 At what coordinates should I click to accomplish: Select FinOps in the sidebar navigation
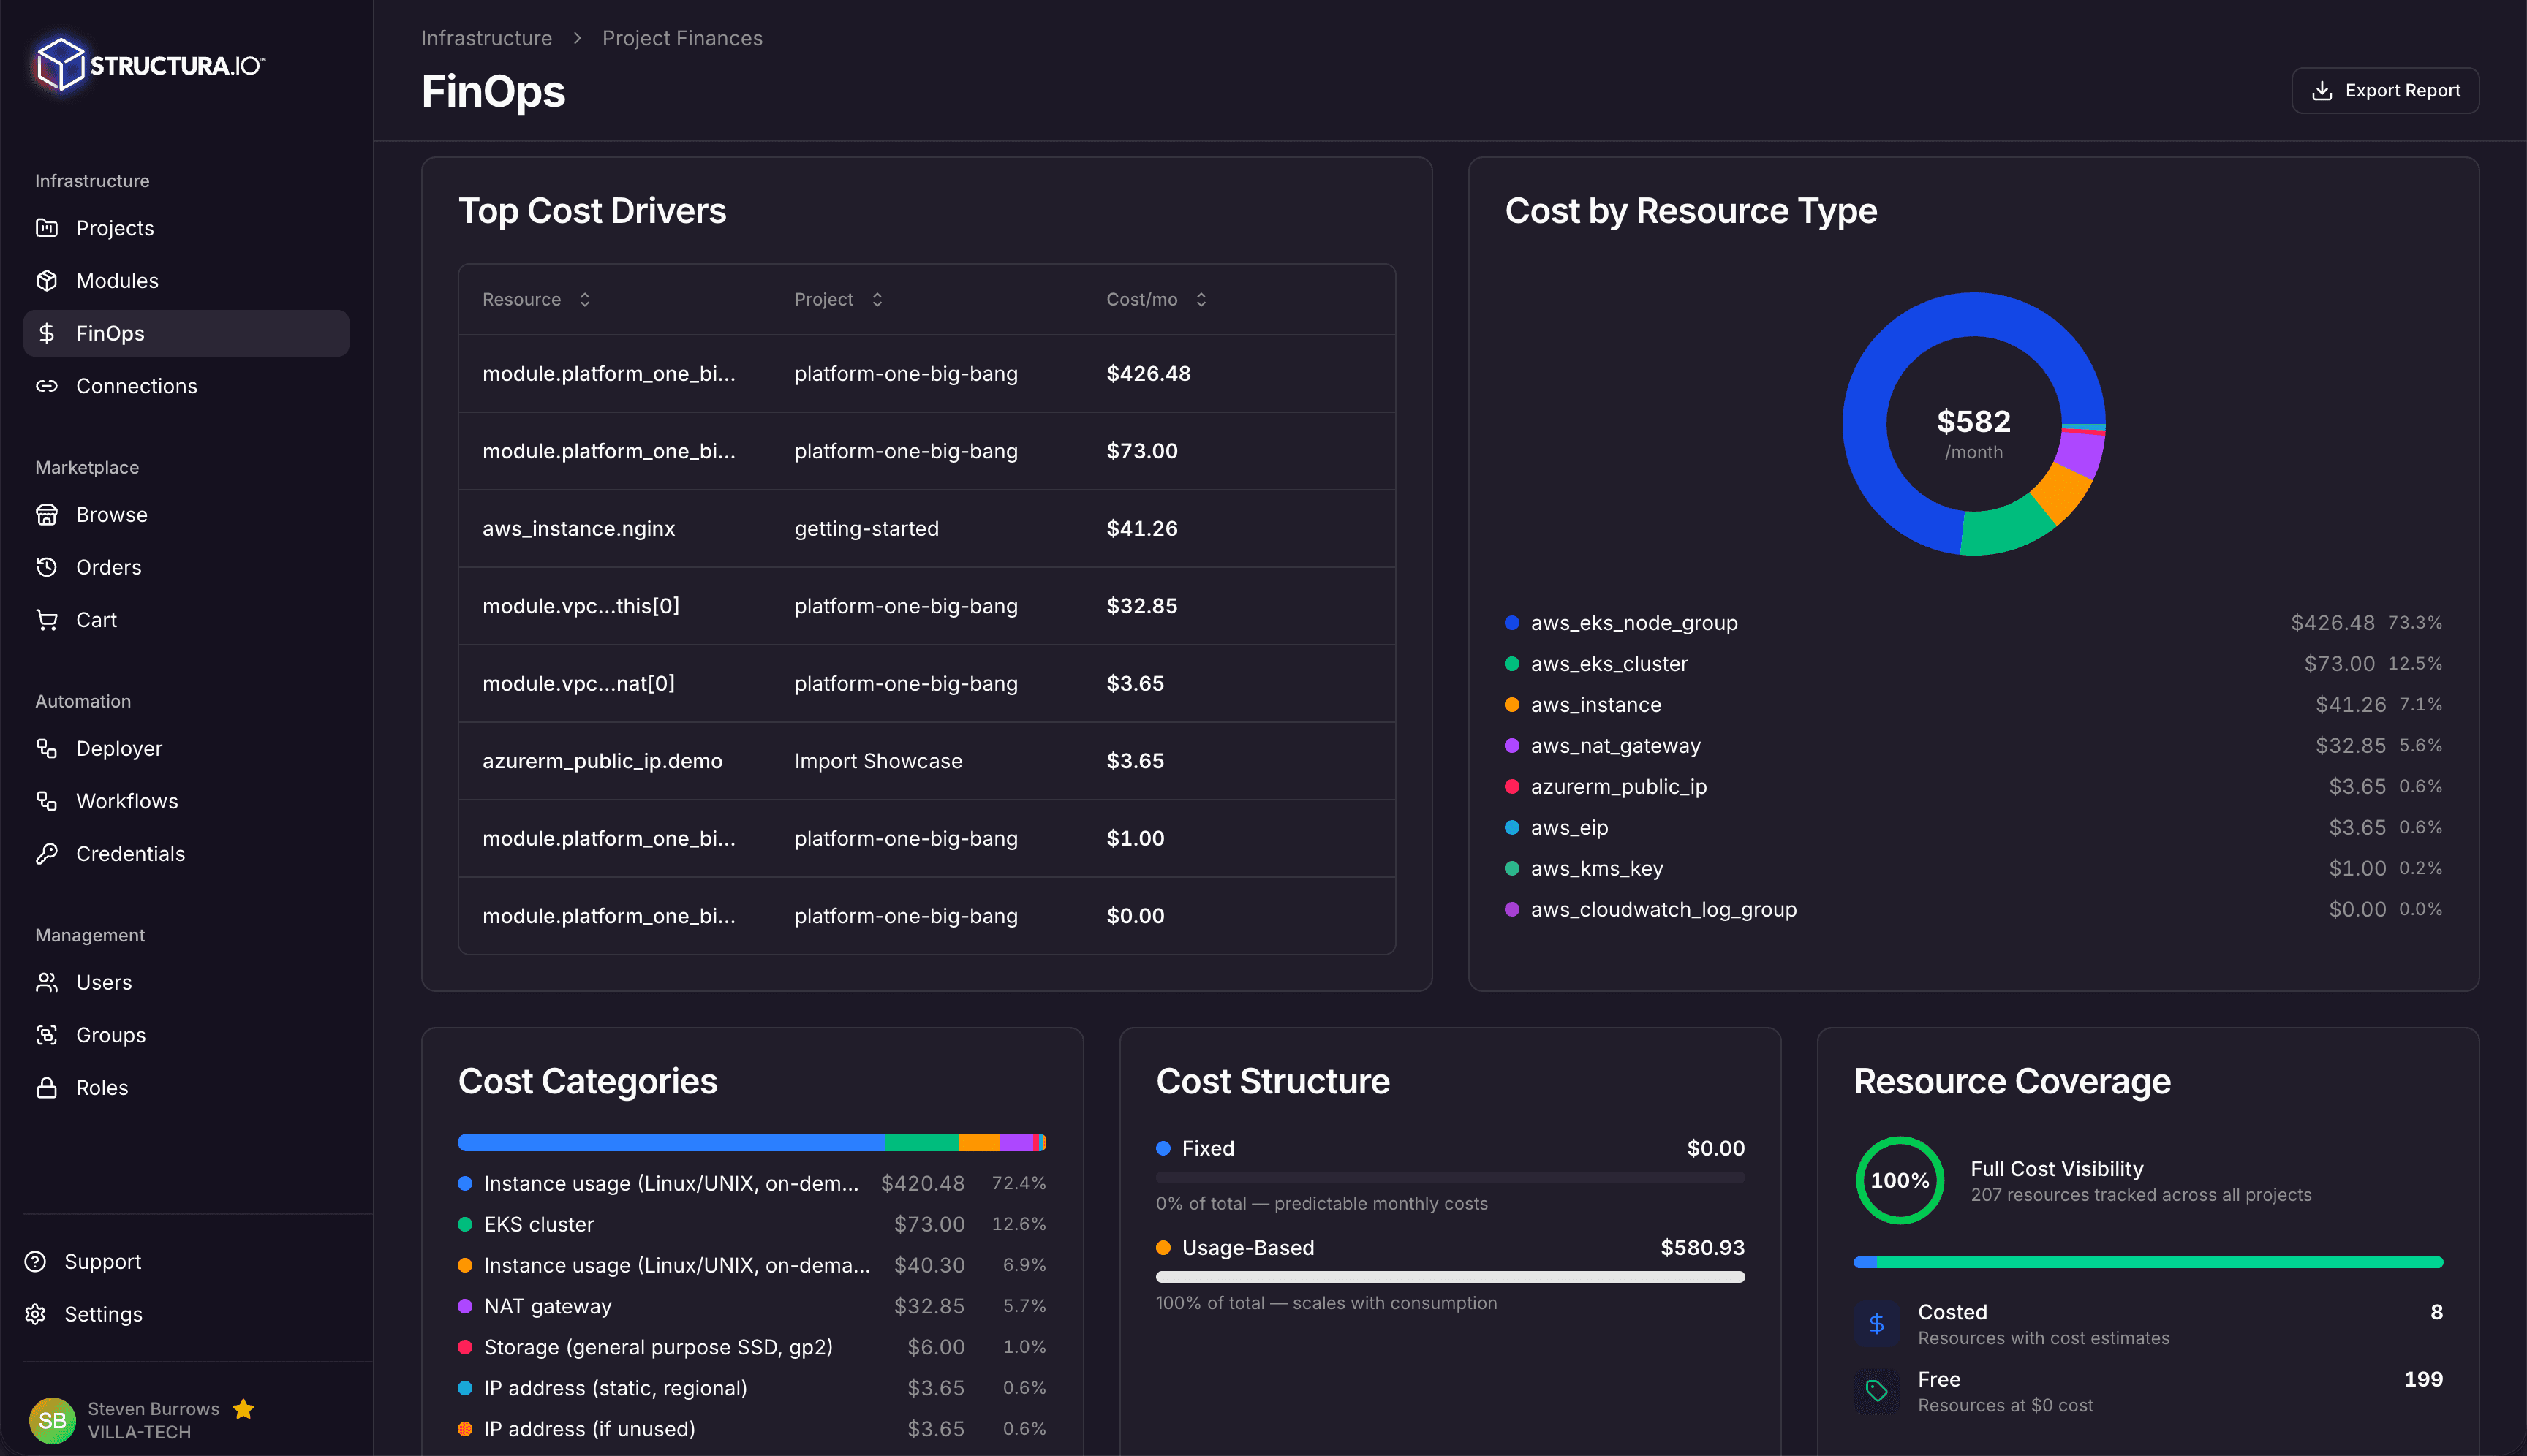click(109, 333)
